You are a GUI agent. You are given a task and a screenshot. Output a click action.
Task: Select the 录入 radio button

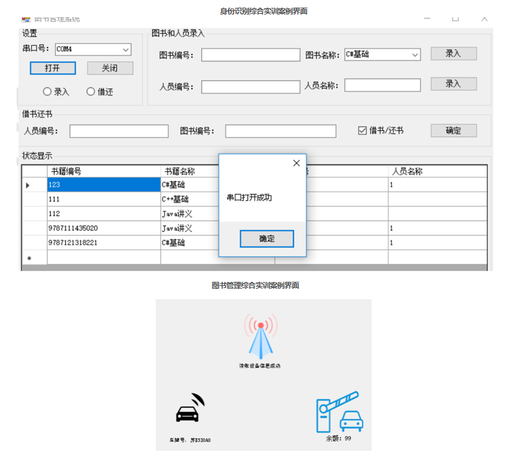point(47,91)
